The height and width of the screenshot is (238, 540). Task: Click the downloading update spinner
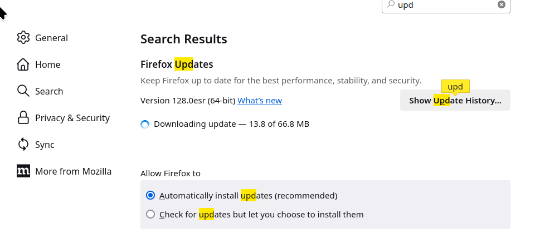coord(145,124)
